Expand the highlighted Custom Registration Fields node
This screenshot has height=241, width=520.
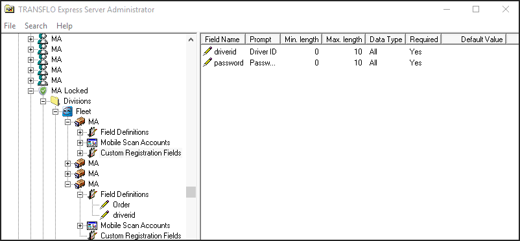(x=80, y=153)
